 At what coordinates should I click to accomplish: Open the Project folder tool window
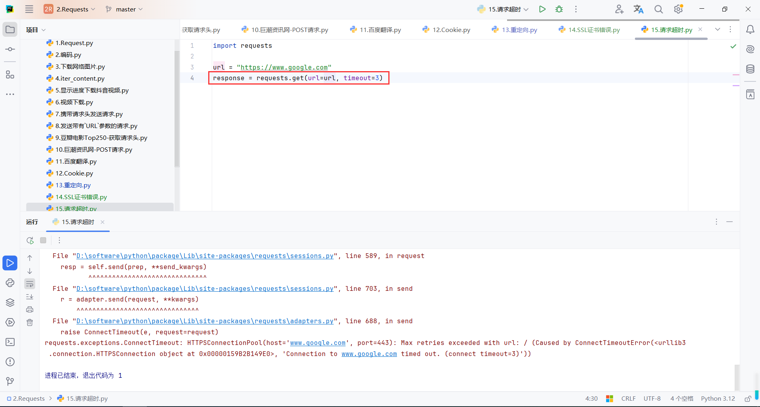(x=10, y=30)
